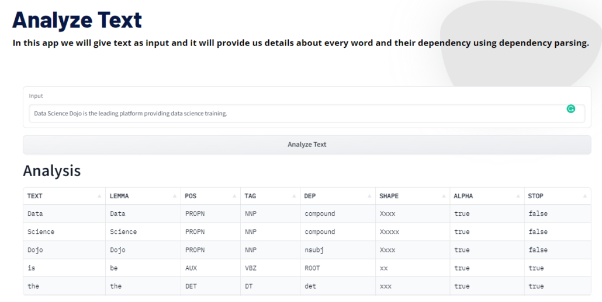Sort by ALPHA using its arrow icon
602x302 pixels.
coord(517,196)
